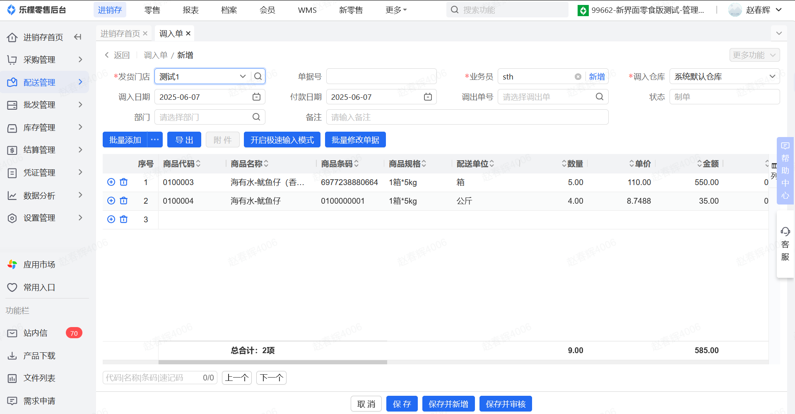The image size is (795, 414).
Task: Expand the tab list chevron at right
Action: point(779,33)
